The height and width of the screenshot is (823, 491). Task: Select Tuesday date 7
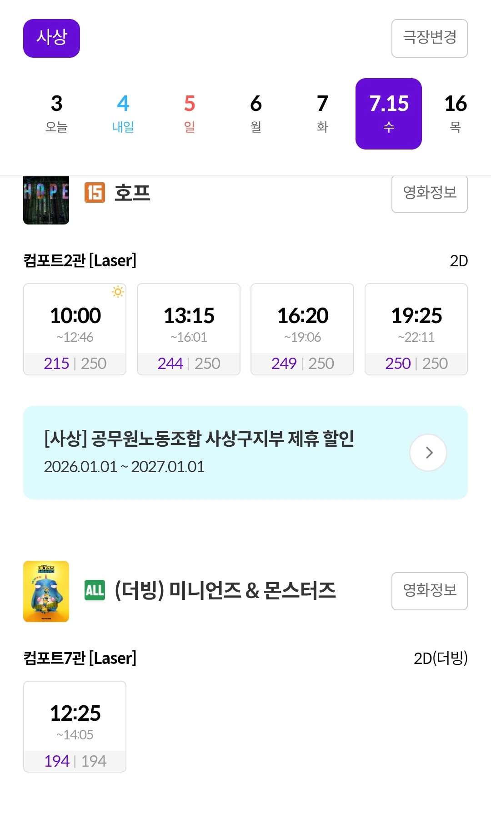(322, 114)
